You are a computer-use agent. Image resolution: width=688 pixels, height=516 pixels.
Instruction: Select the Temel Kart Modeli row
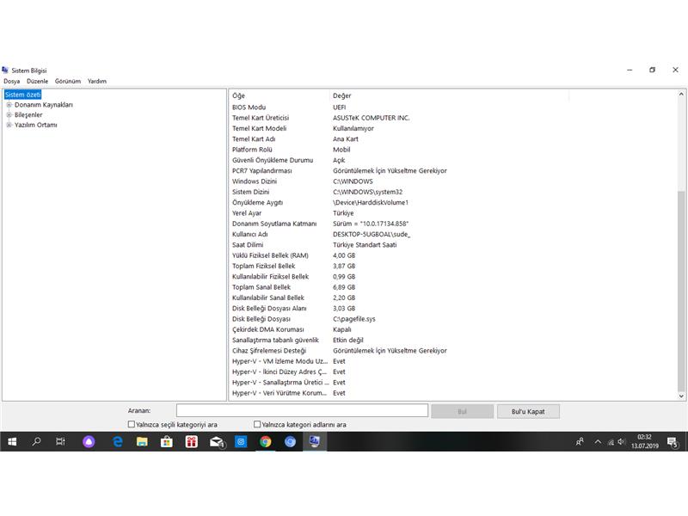coord(453,128)
